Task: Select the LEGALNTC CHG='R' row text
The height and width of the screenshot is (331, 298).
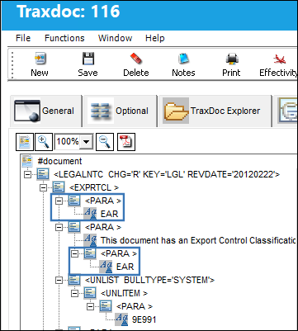Action: (167, 174)
